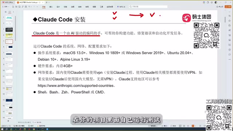The height and width of the screenshot is (131, 233).
Task: Open the shapes sidebar icon
Action: point(230,25)
